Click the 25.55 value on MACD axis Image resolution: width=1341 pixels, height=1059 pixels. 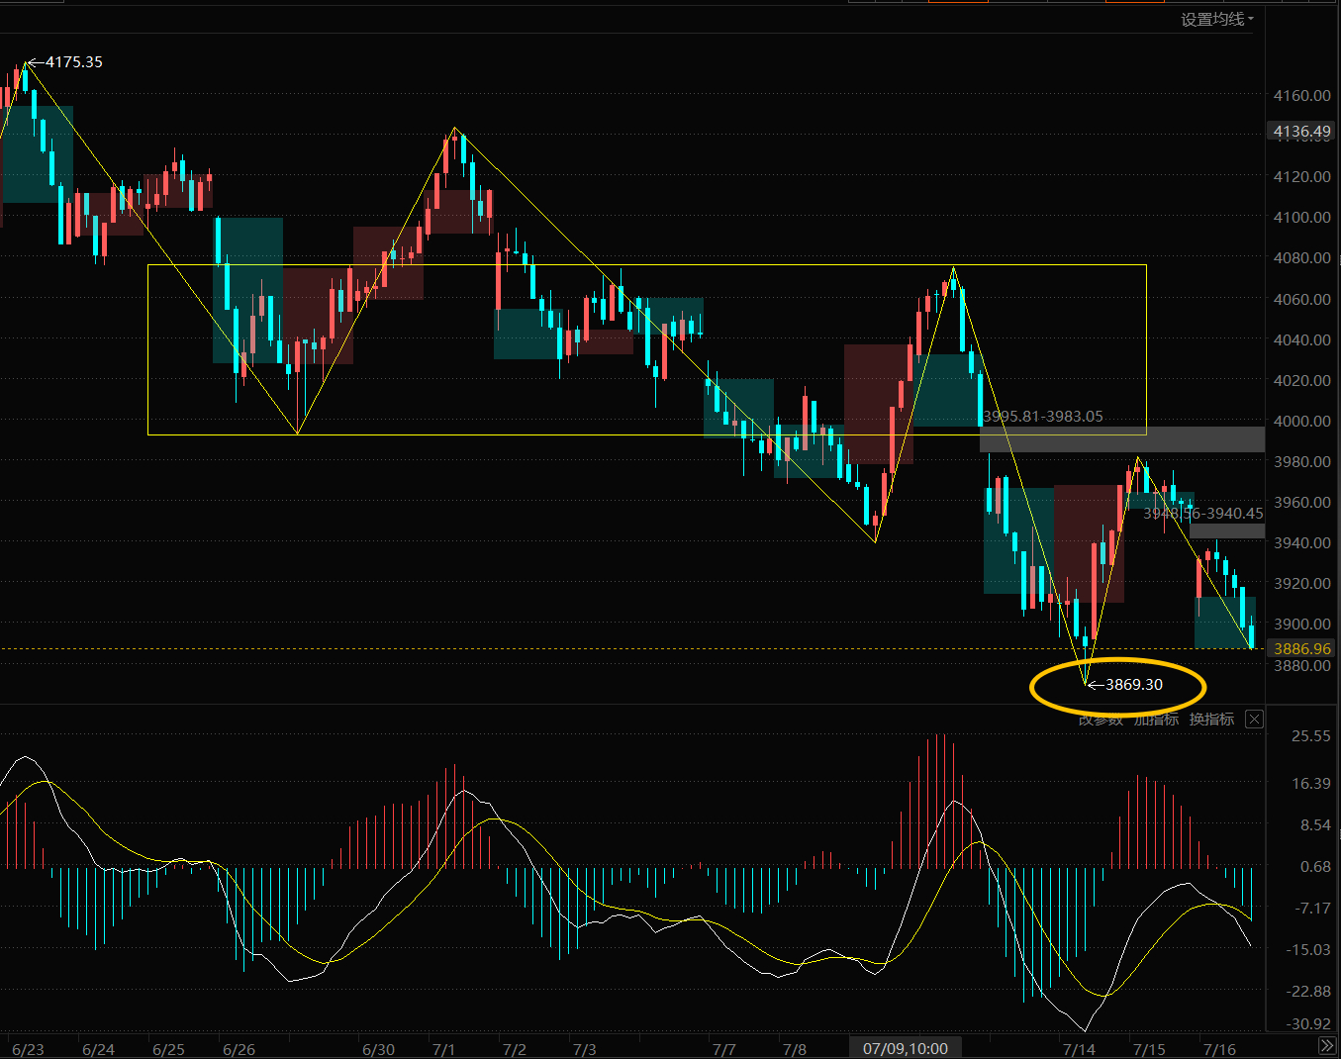[x=1311, y=735]
